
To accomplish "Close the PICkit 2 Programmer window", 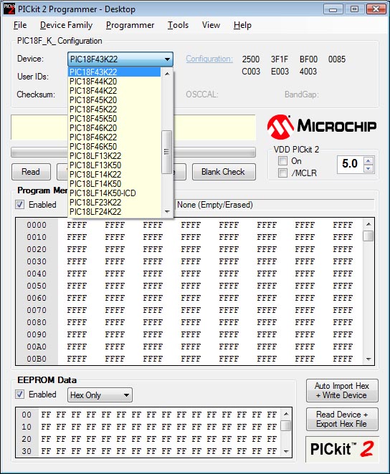I will pyautogui.click(x=376, y=9).
